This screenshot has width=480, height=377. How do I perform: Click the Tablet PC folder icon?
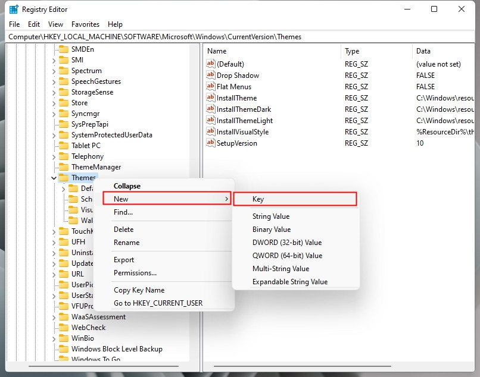[63, 146]
